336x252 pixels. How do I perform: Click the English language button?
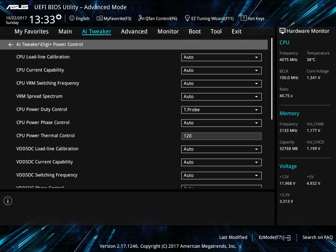coord(79,18)
